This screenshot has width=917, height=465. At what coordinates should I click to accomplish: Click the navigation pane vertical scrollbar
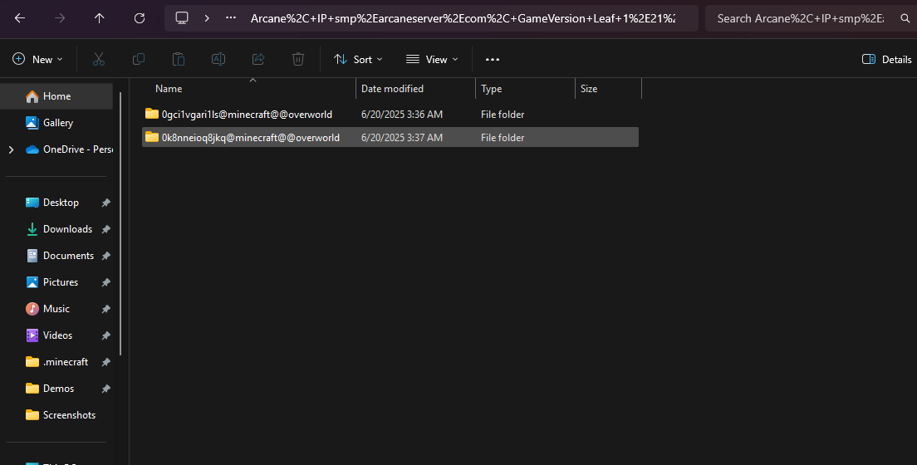[x=121, y=223]
